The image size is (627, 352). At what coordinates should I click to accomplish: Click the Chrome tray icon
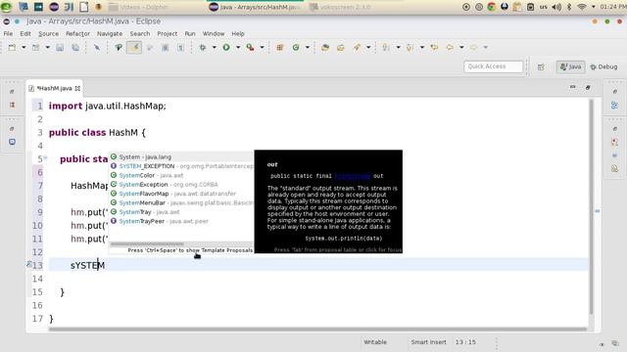[x=492, y=7]
